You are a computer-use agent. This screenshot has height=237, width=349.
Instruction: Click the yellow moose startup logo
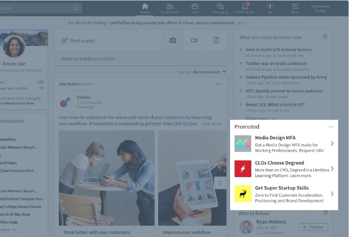(243, 194)
